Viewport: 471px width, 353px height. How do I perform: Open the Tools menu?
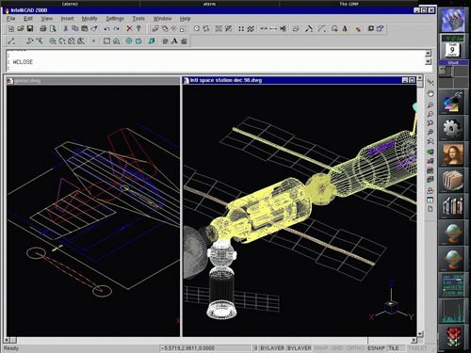[x=138, y=19]
